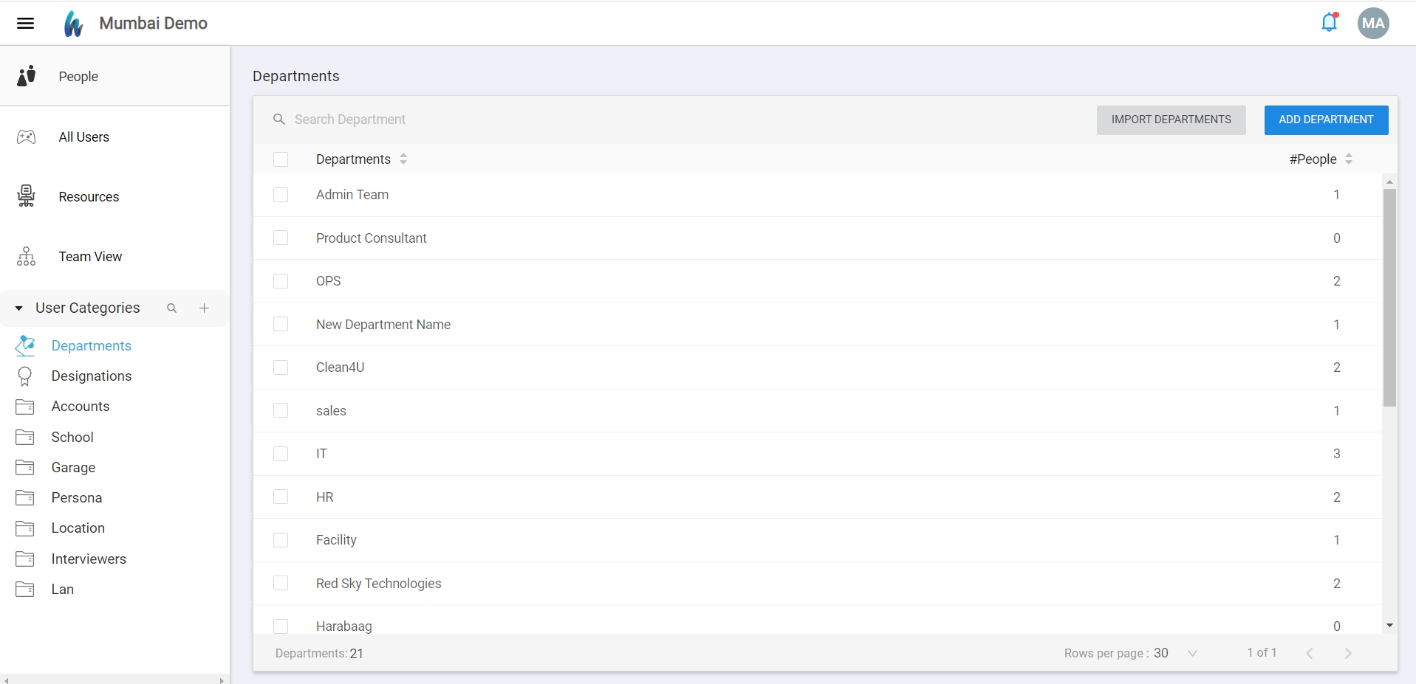The height and width of the screenshot is (684, 1416).
Task: Add a new user category with plus icon
Action: click(x=205, y=308)
